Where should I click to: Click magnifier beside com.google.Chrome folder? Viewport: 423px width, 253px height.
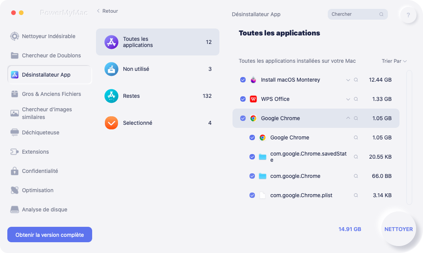(x=356, y=176)
